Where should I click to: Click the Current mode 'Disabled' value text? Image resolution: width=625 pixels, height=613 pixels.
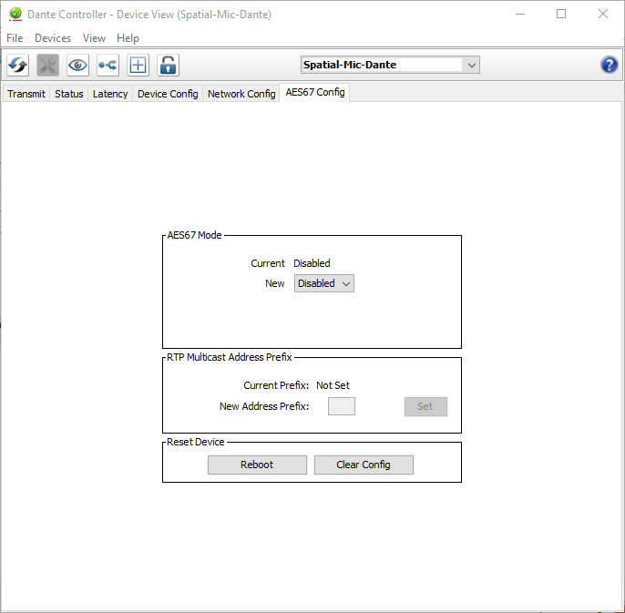312,263
